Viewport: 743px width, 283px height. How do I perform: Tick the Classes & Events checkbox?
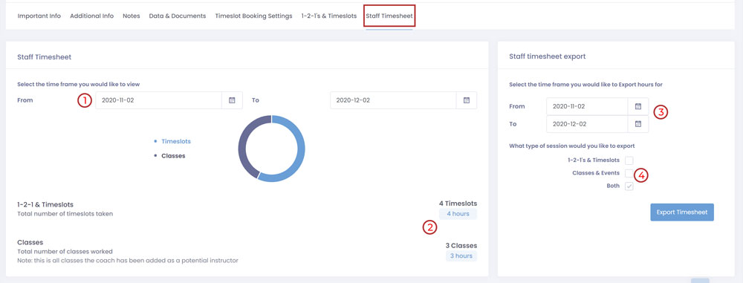coord(629,173)
